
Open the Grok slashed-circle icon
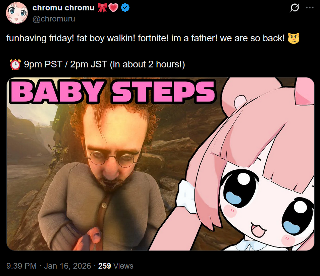pos(295,8)
